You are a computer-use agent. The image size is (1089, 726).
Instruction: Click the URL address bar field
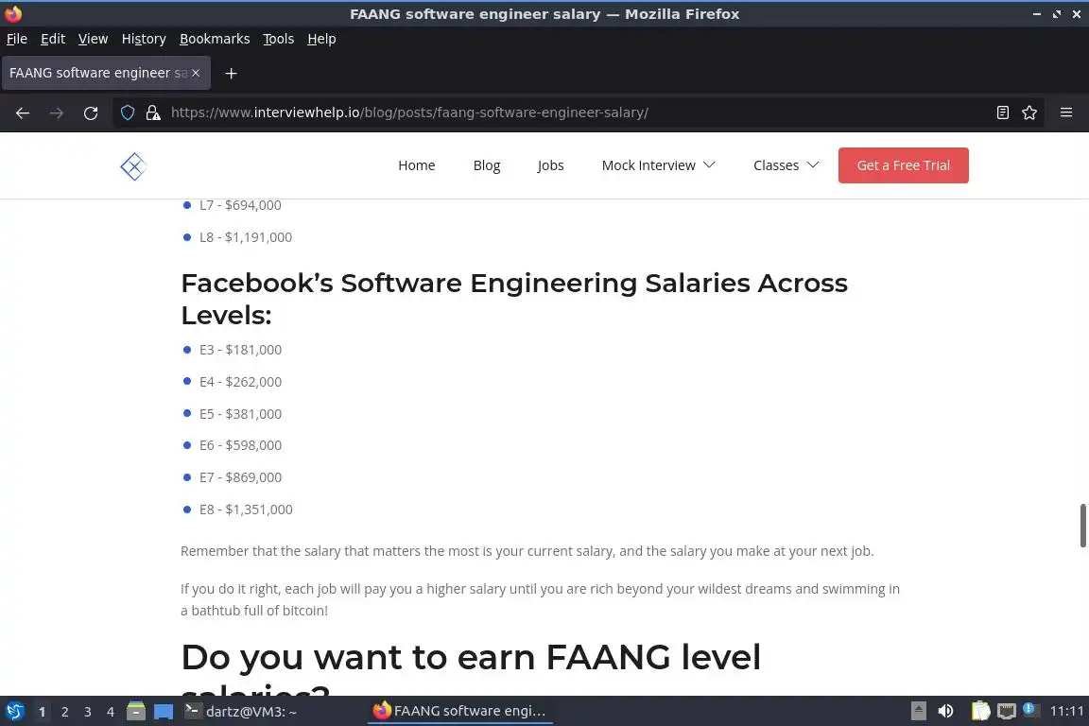(x=577, y=112)
